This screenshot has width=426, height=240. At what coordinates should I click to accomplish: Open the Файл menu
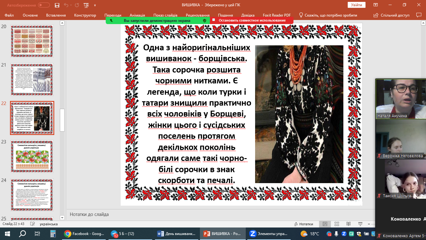tap(9, 15)
